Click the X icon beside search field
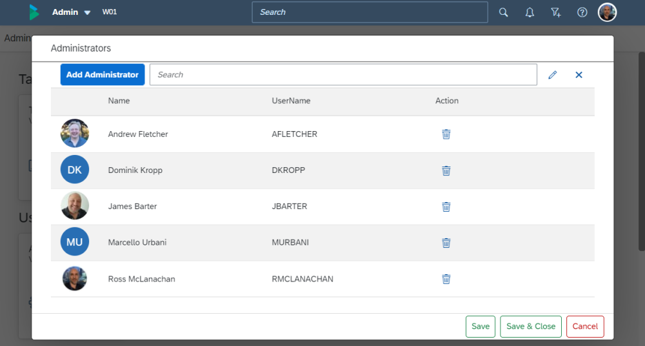Image resolution: width=645 pixels, height=346 pixels. 579,75
